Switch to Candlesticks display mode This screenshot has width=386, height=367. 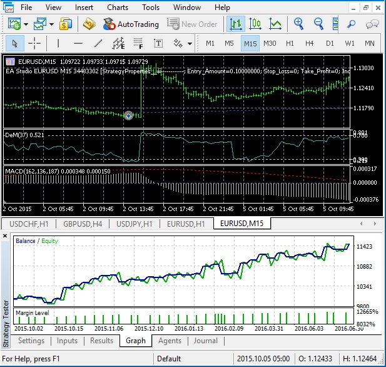coord(255,24)
